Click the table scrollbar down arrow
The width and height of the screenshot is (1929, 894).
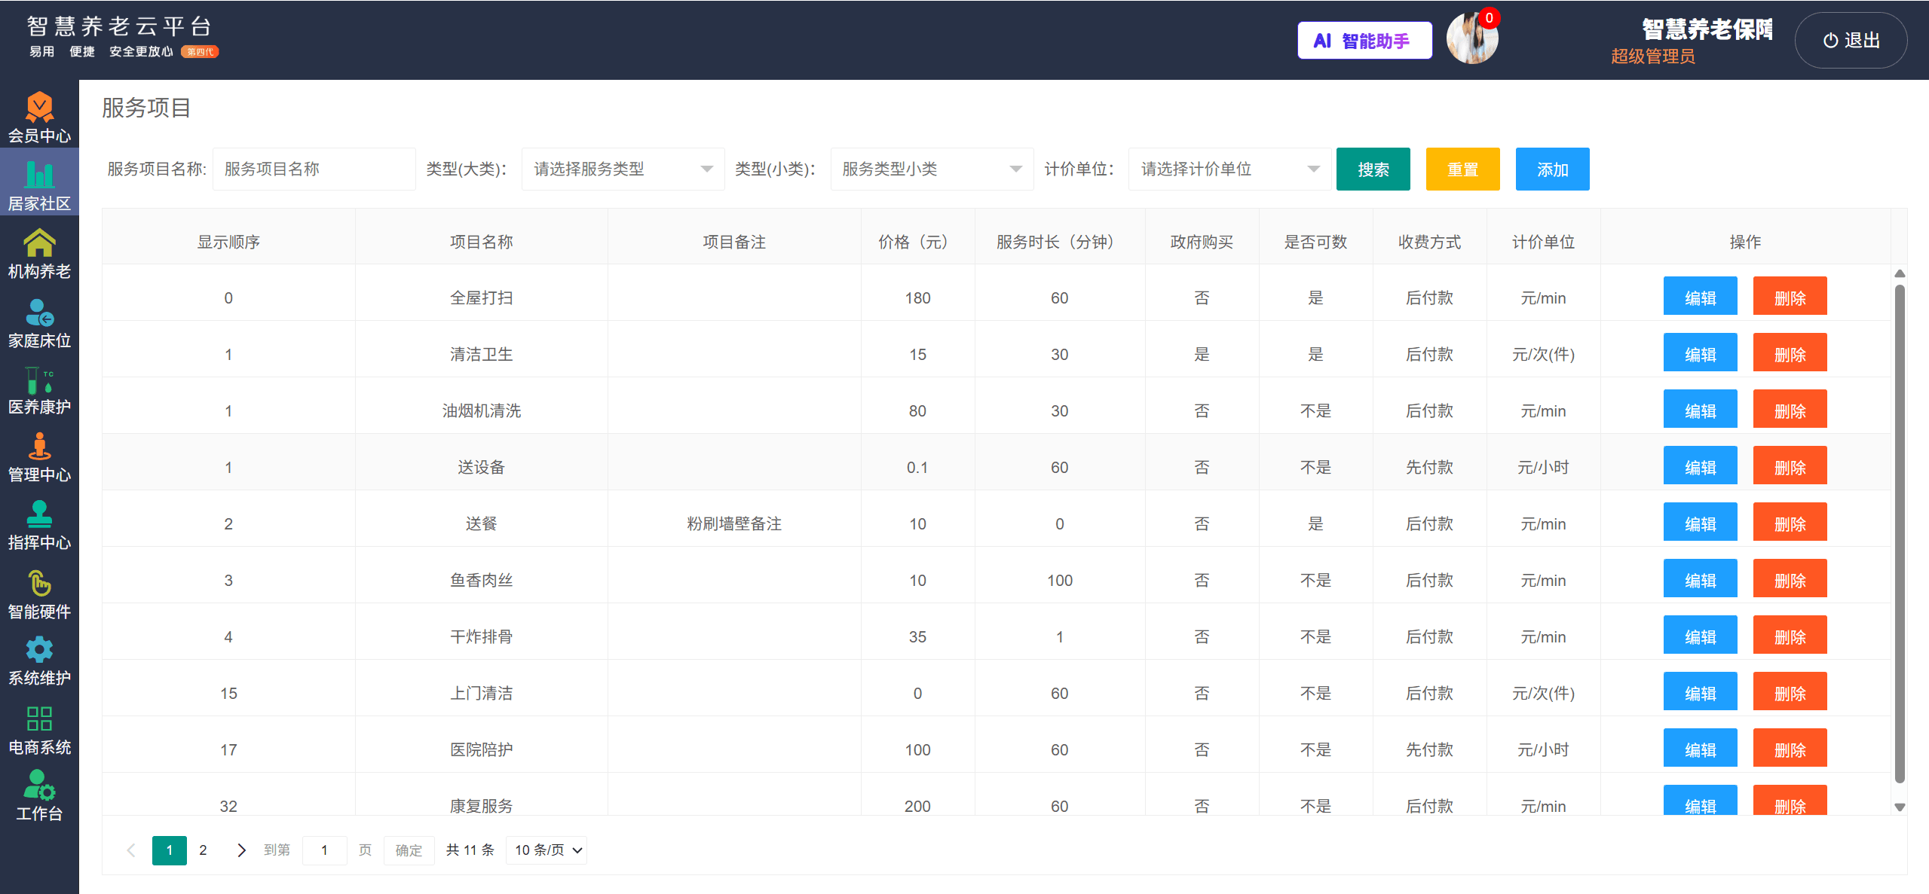(x=1900, y=807)
